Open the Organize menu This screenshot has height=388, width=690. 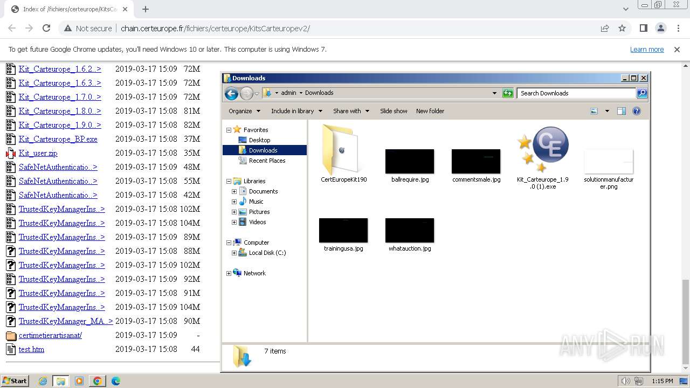tap(244, 111)
